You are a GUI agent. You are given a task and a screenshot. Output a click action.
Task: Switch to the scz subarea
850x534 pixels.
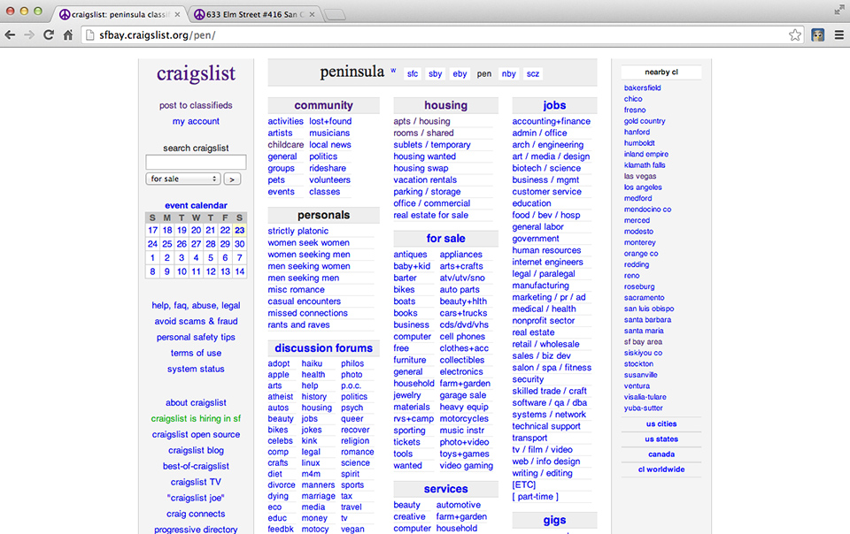coord(533,74)
